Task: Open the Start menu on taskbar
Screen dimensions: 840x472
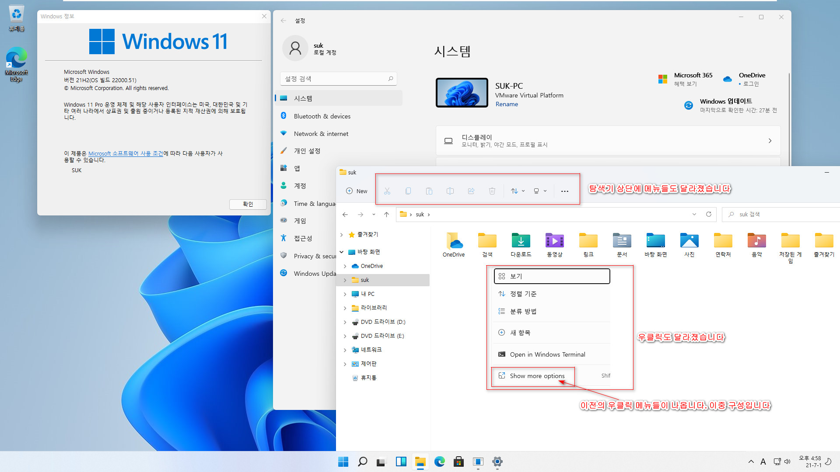Action: click(x=343, y=462)
